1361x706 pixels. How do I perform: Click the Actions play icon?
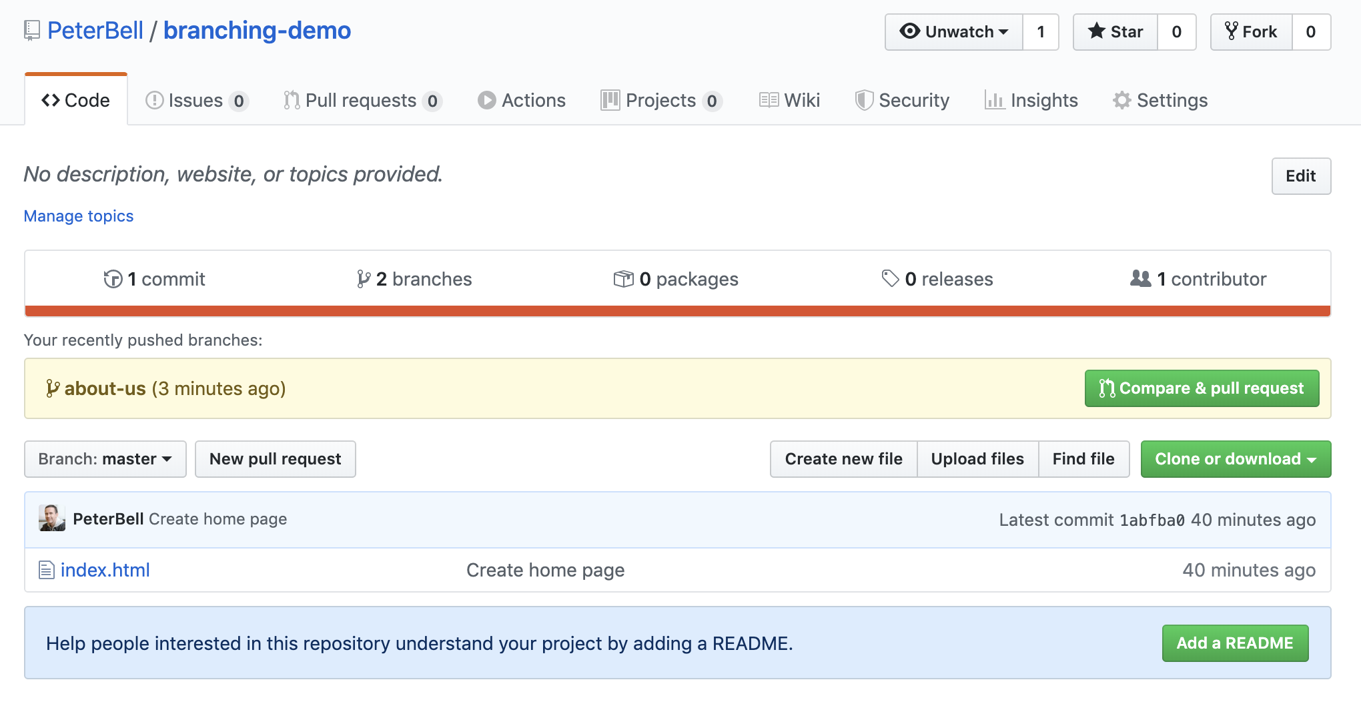pos(486,100)
